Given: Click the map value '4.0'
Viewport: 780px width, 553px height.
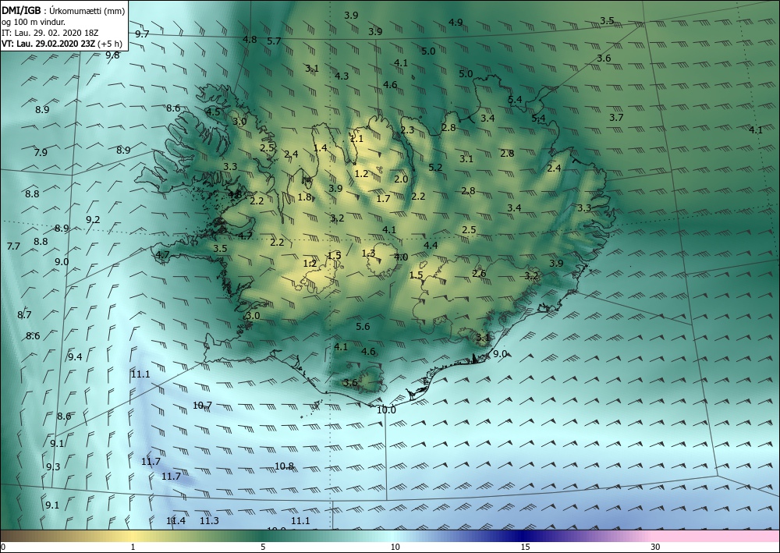Looking at the screenshot, I should (401, 257).
